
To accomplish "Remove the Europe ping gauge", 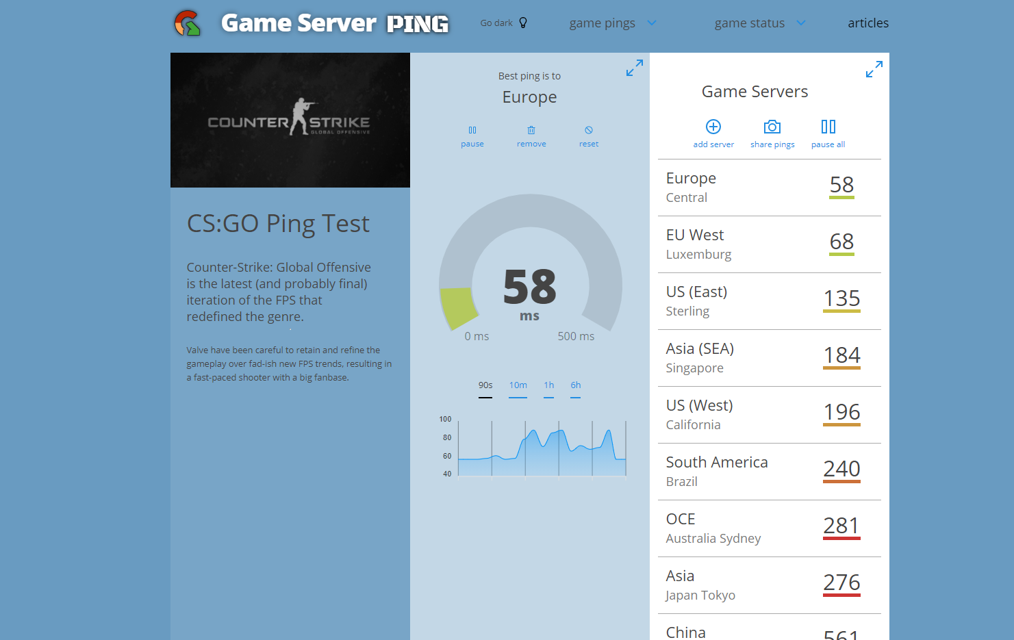I will 531,136.
